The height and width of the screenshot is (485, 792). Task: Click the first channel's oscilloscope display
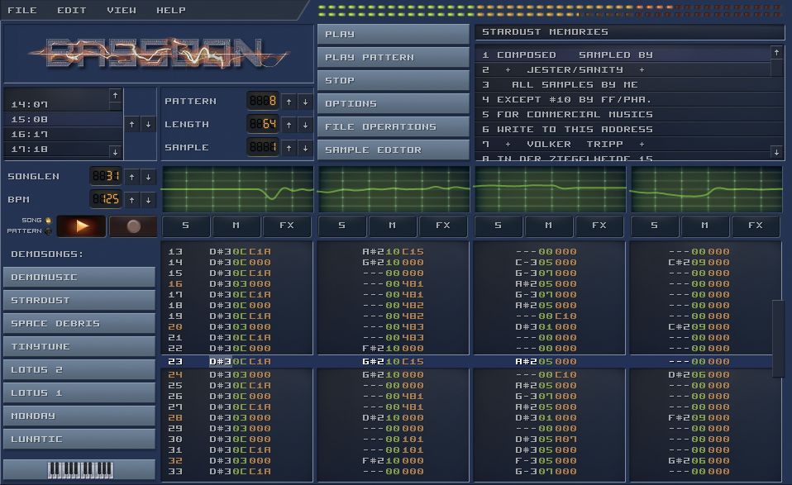pyautogui.click(x=236, y=190)
